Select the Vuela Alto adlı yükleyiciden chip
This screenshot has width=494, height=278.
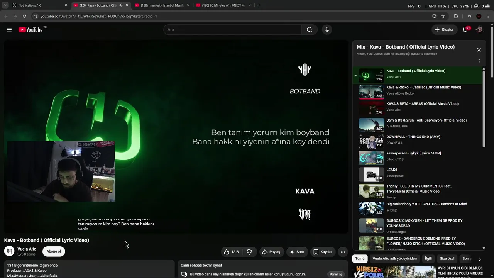point(395,259)
